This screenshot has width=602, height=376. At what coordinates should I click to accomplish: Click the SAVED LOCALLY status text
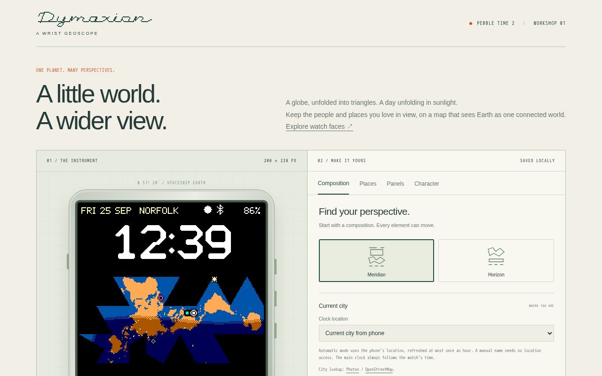coord(538,161)
